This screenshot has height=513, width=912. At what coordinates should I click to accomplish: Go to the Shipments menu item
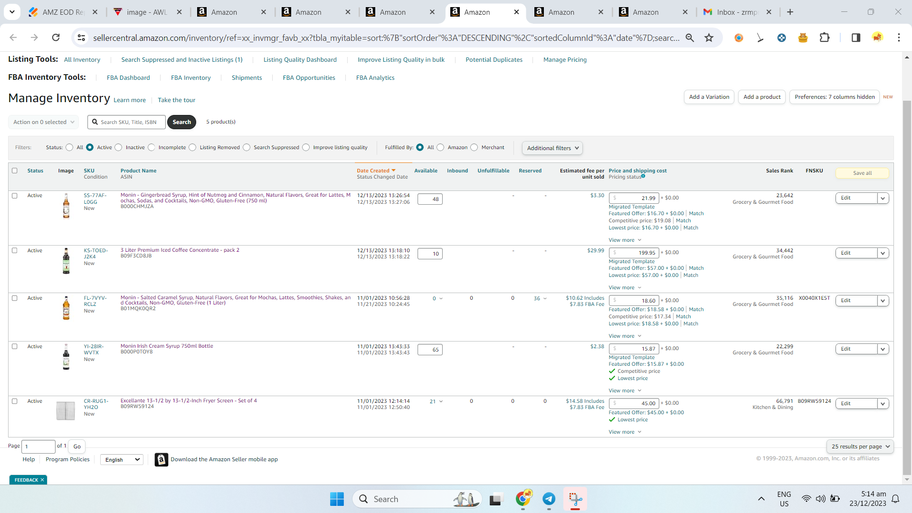[x=247, y=78]
